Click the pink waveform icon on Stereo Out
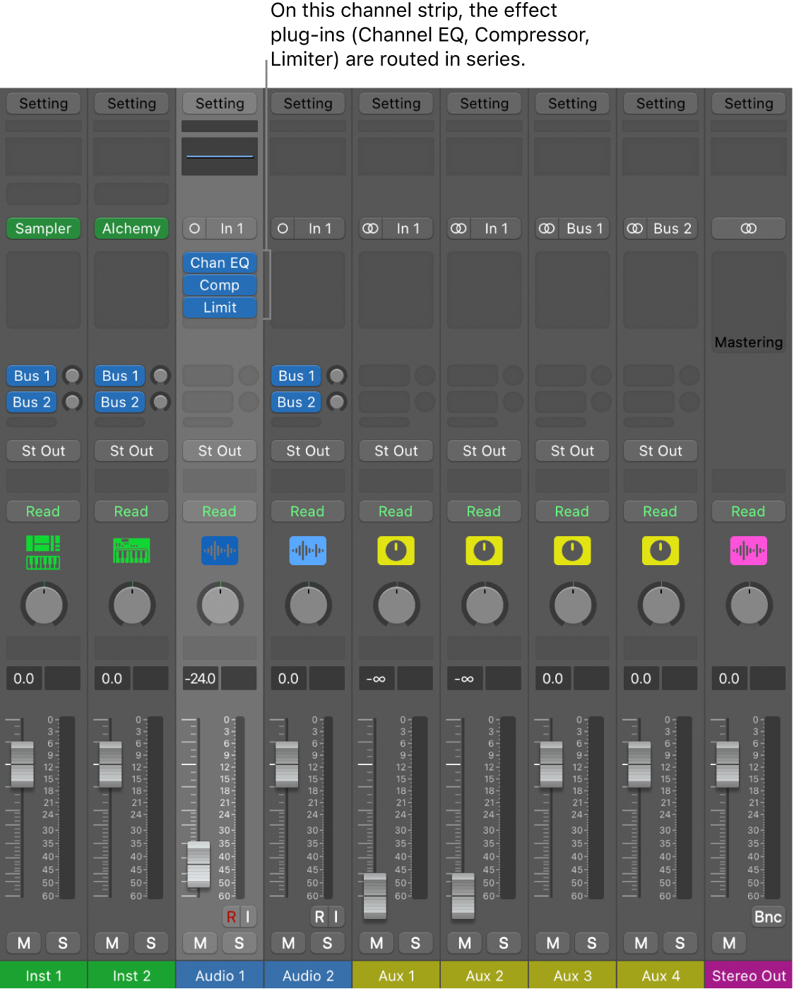This screenshot has height=989, width=794. coord(748,551)
